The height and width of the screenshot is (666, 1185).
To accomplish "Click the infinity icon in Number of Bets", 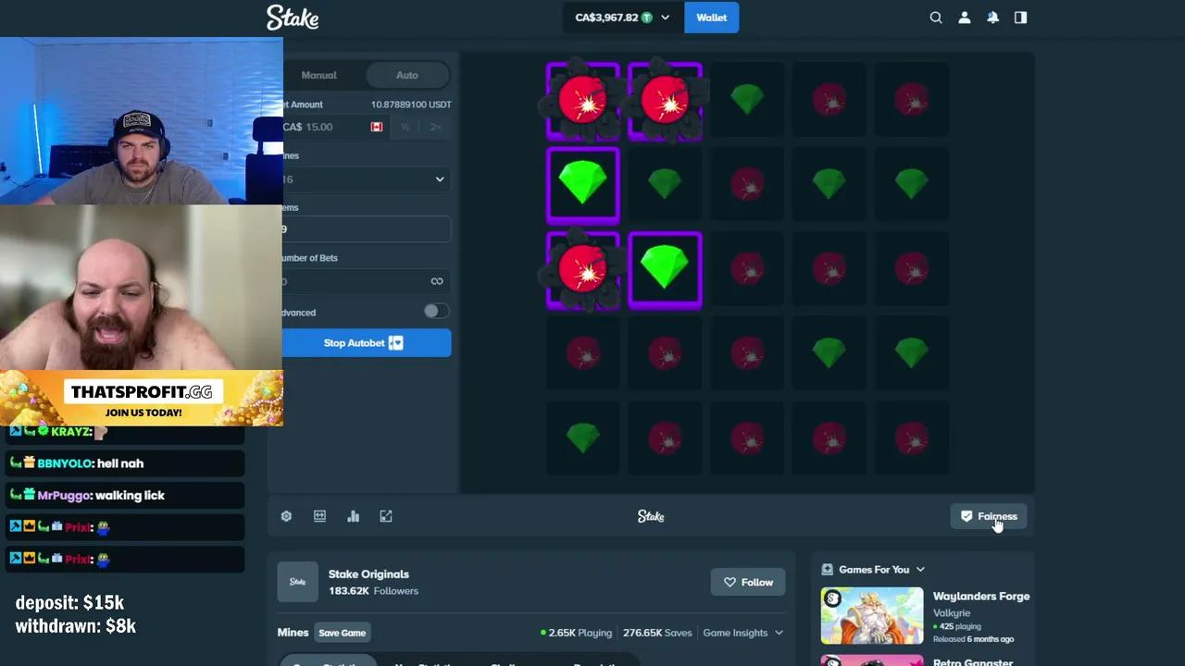I will click(x=437, y=281).
